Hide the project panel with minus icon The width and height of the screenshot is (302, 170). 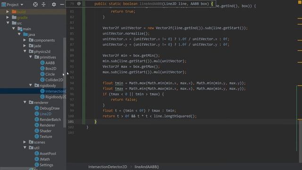pos(62,4)
